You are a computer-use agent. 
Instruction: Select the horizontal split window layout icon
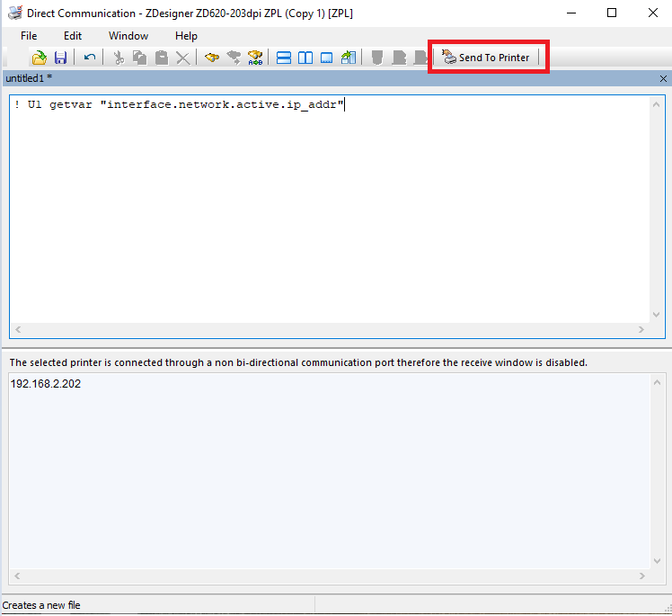pyautogui.click(x=284, y=58)
